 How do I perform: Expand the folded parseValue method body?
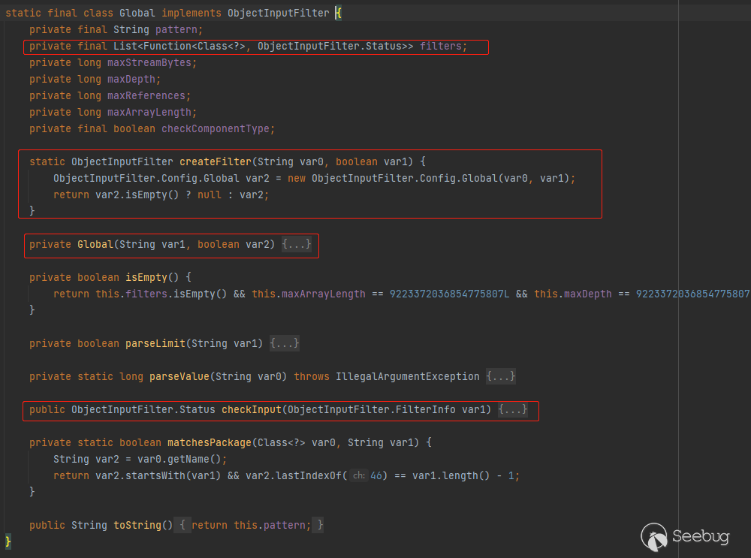501,376
